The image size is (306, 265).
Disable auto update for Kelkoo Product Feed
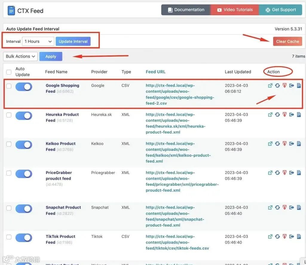(x=24, y=145)
